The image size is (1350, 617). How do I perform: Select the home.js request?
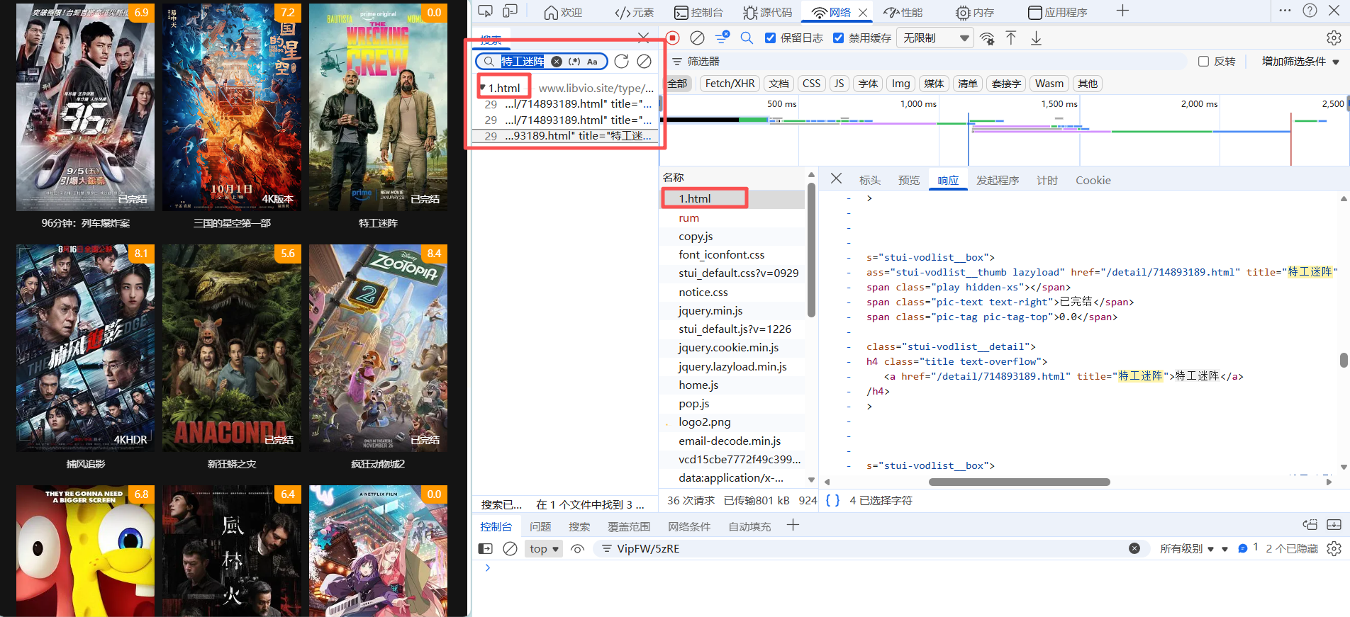(x=733, y=385)
